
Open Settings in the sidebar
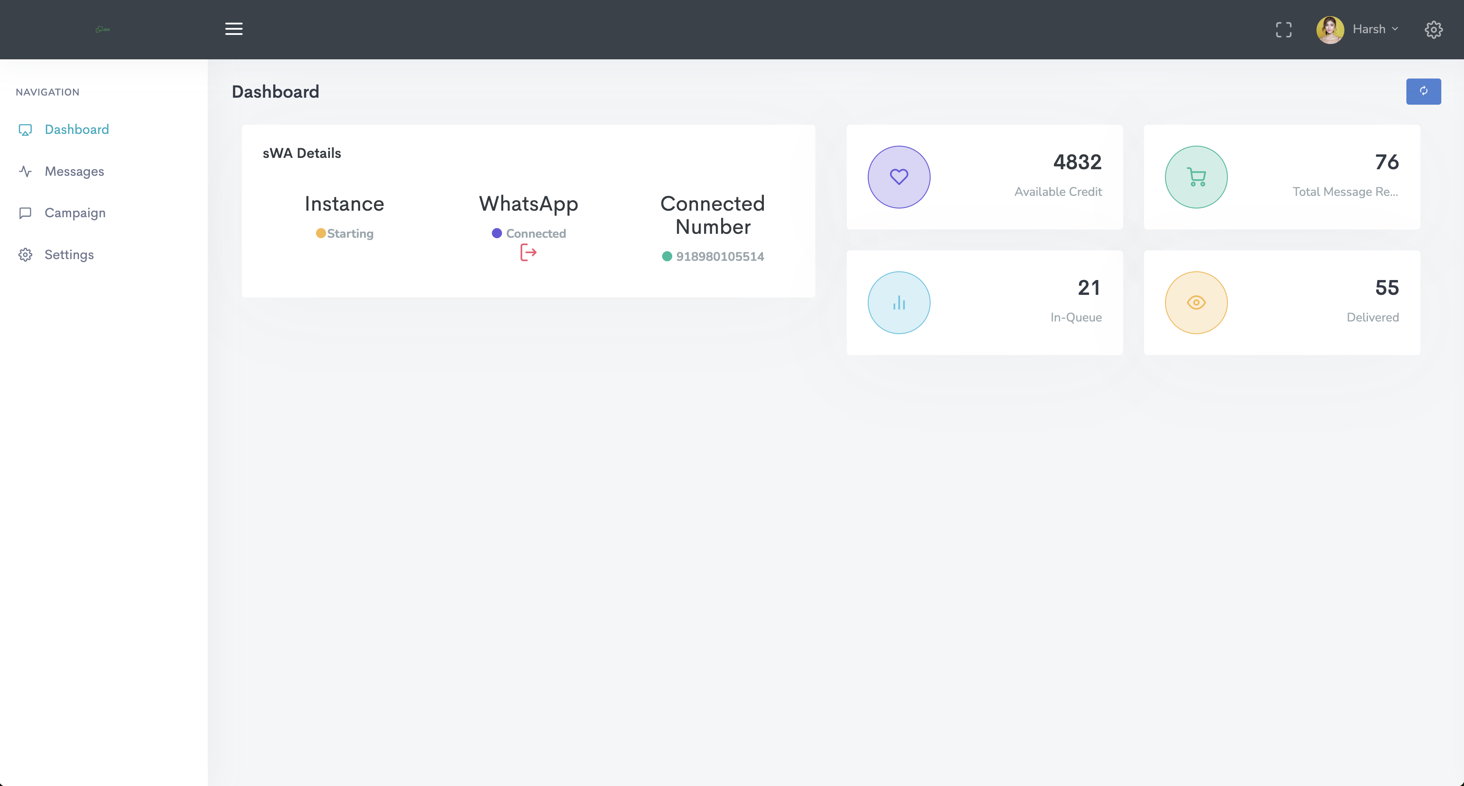69,254
